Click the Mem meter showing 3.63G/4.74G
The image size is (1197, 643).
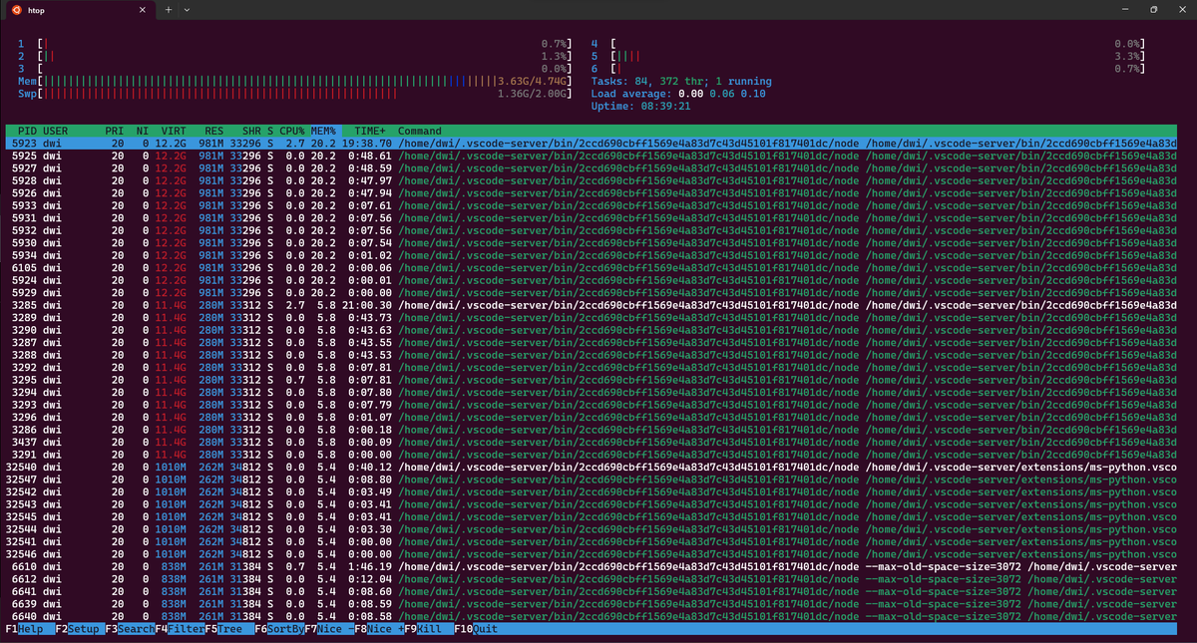point(294,81)
